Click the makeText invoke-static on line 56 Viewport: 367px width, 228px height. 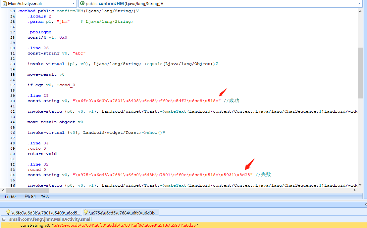(x=192, y=185)
